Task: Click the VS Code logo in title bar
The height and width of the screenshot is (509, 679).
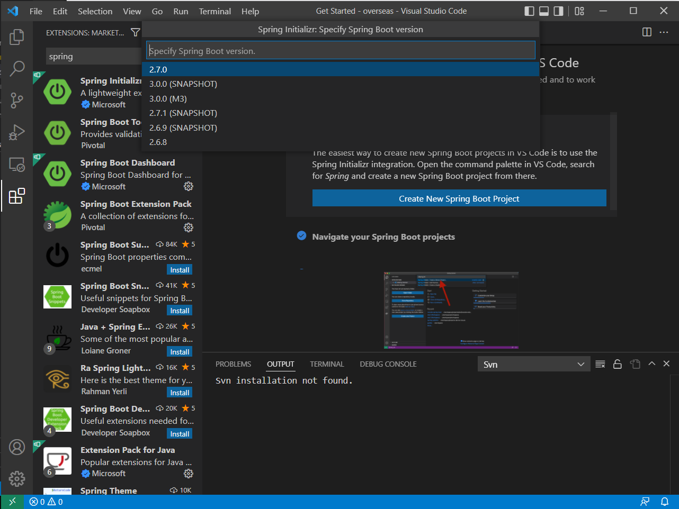Action: pyautogui.click(x=13, y=11)
